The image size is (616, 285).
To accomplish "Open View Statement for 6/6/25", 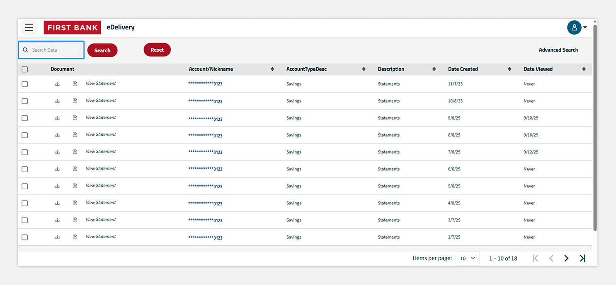I will (101, 168).
